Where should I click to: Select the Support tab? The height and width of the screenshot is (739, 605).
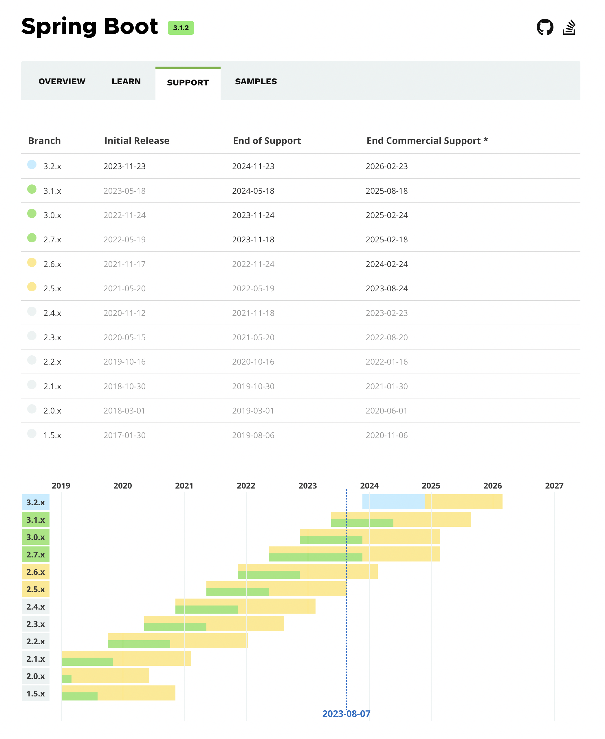coord(188,83)
